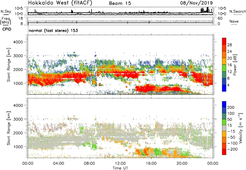Click the date '08/Nov/2019'

pos(196,3)
